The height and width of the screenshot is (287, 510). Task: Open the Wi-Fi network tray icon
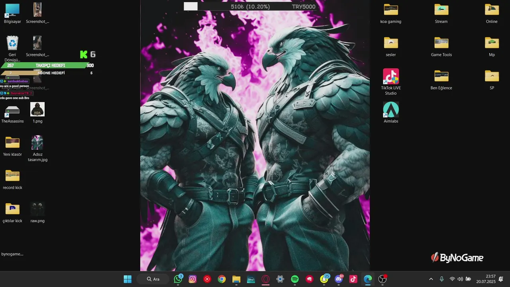(x=452, y=279)
